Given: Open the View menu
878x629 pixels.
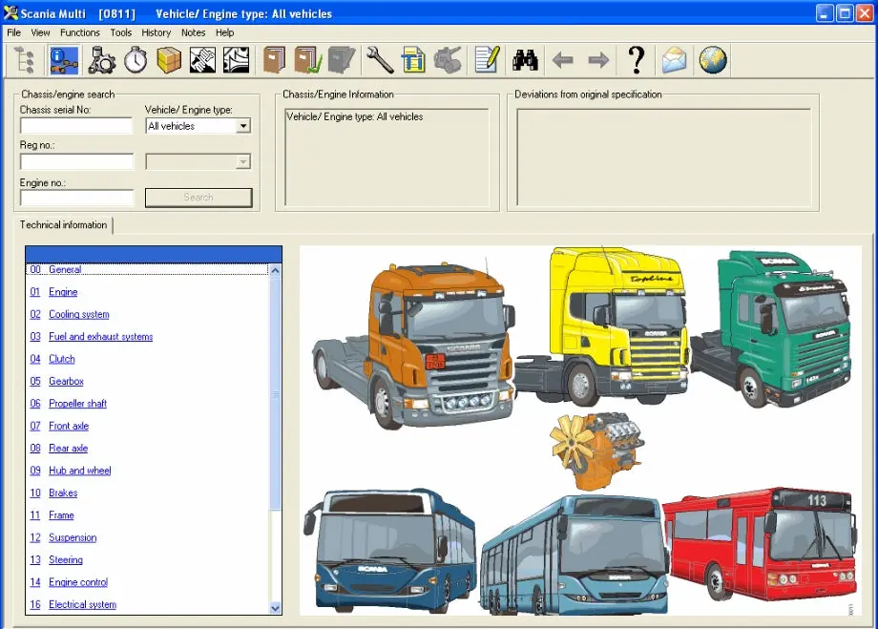Looking at the screenshot, I should point(40,32).
